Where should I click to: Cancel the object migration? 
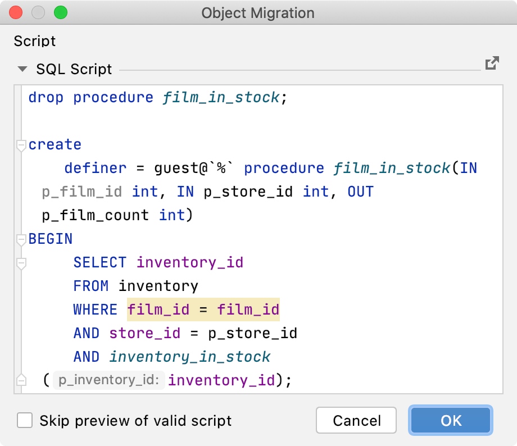tap(356, 420)
